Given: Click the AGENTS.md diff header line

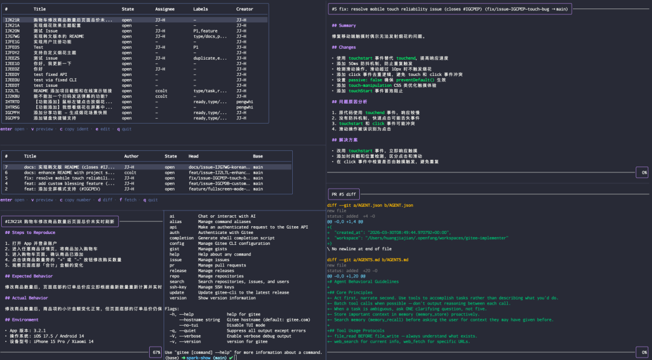Looking at the screenshot, I should [x=368, y=259].
